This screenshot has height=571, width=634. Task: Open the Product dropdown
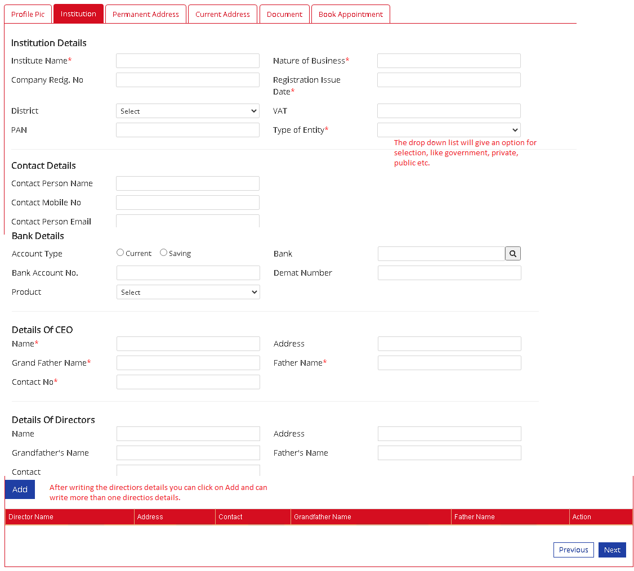[188, 292]
